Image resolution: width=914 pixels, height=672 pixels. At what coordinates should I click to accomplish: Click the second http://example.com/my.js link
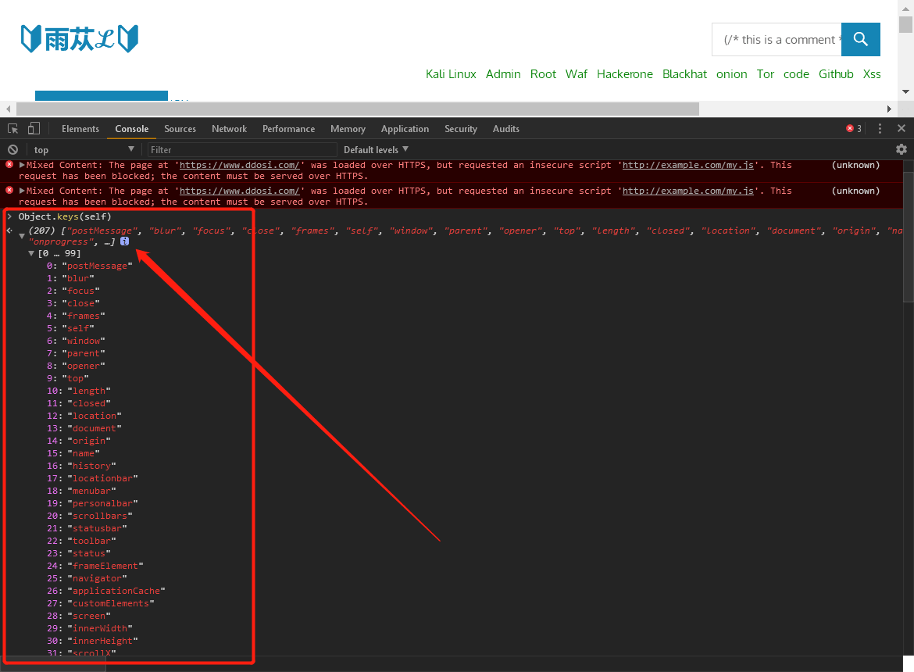pyautogui.click(x=687, y=191)
